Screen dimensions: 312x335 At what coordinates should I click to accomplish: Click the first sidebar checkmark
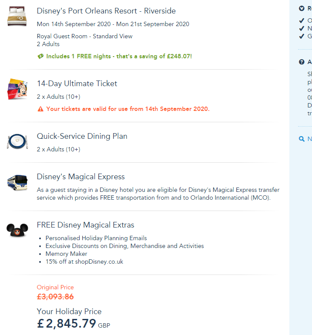pos(302,20)
